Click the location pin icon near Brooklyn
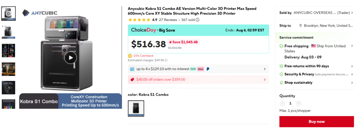The width and height of the screenshot is (356, 130). 301,26
